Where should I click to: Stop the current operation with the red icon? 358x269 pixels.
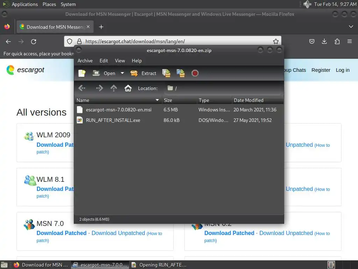(x=195, y=73)
